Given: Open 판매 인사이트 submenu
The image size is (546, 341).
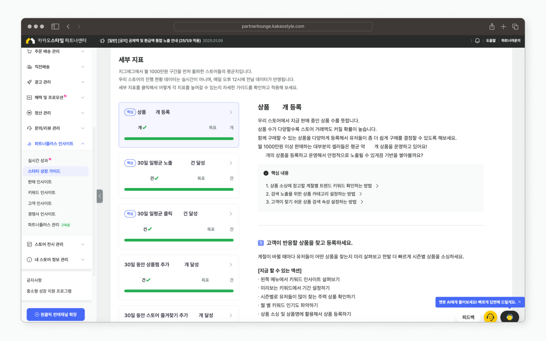Looking at the screenshot, I should pos(39,182).
